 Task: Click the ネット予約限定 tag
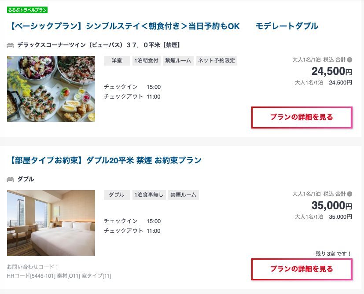[216, 61]
